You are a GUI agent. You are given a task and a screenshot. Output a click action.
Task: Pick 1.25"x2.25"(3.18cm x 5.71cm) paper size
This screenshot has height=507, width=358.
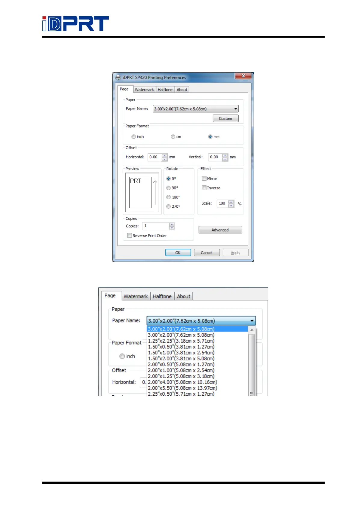pyautogui.click(x=197, y=341)
